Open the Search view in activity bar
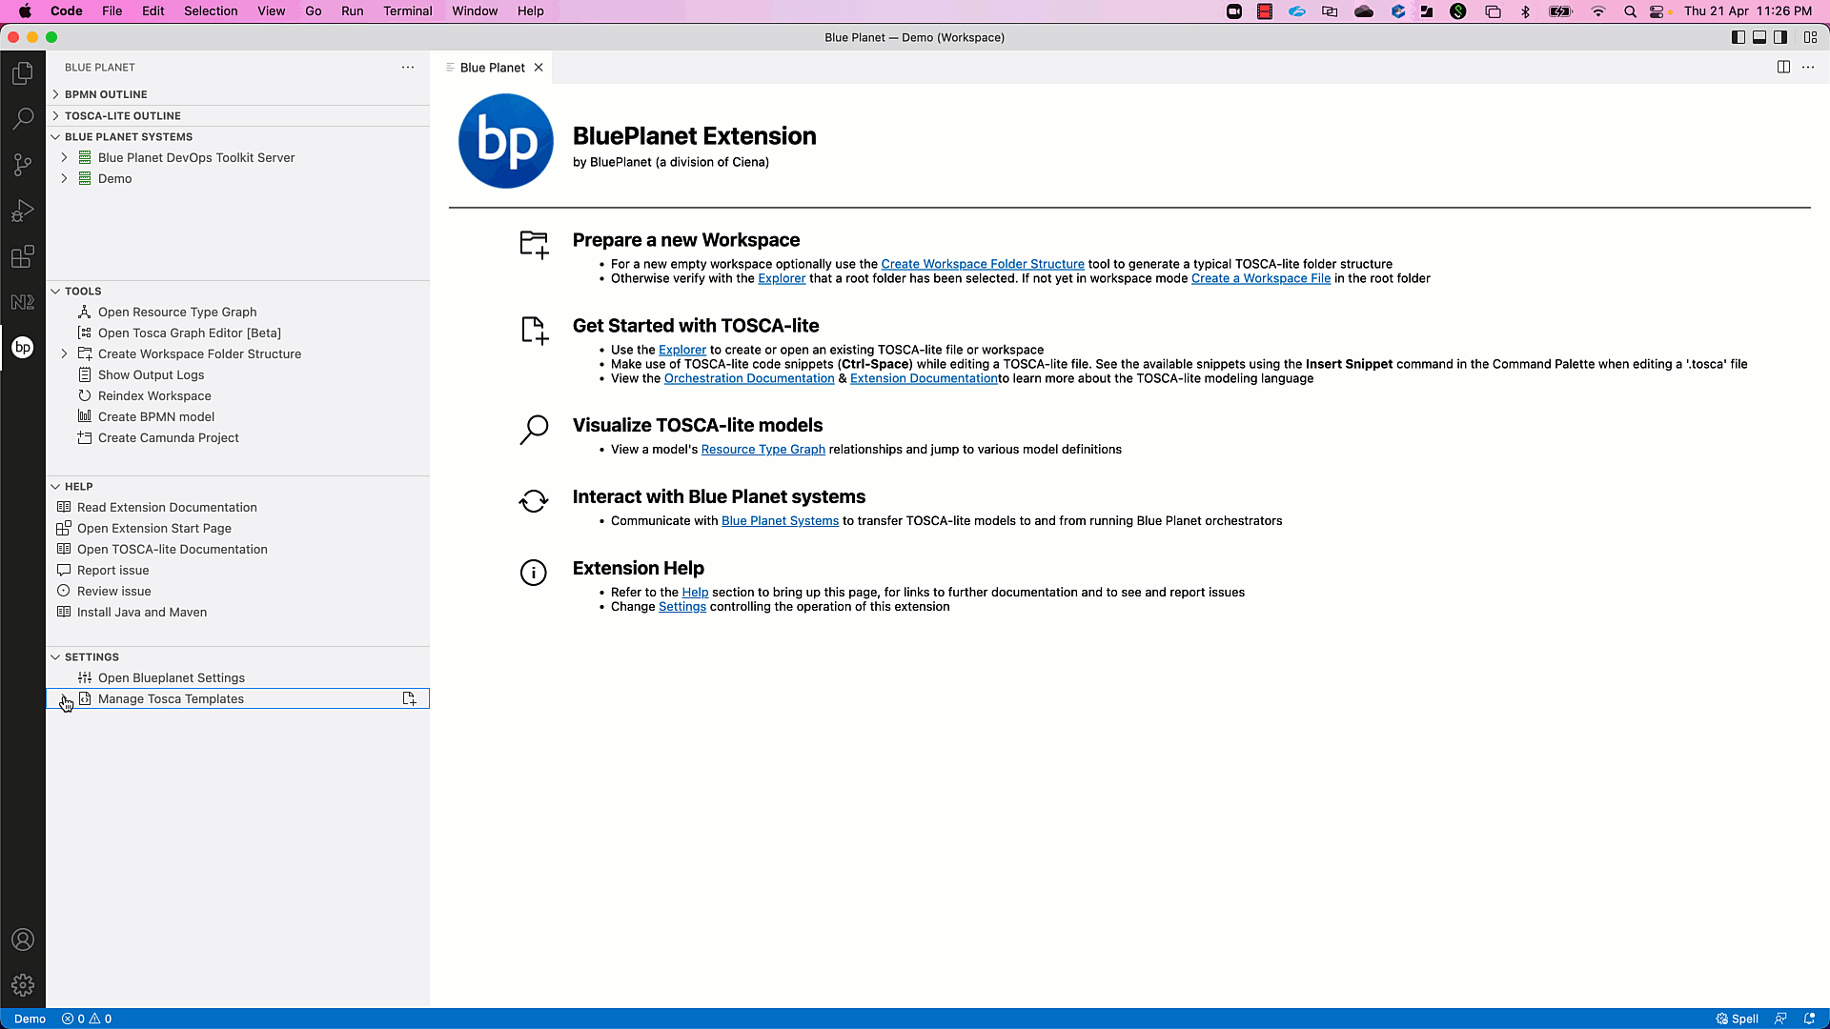The height and width of the screenshot is (1029, 1830). coord(23,119)
